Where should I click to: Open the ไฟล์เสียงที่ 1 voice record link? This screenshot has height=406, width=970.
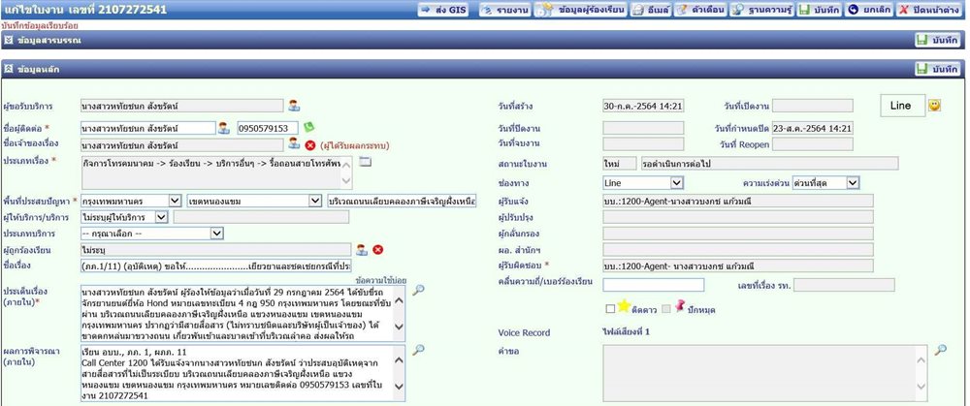pyautogui.click(x=626, y=331)
